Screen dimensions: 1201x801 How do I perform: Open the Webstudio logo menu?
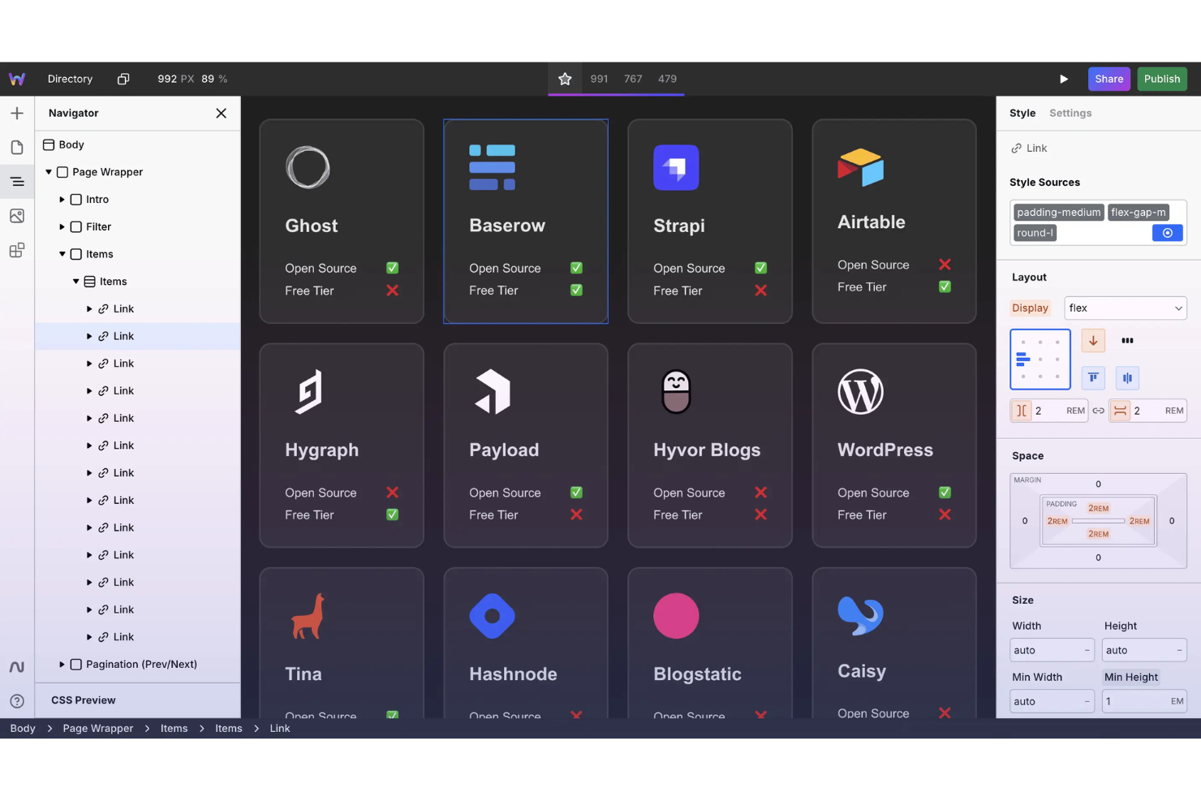17,79
